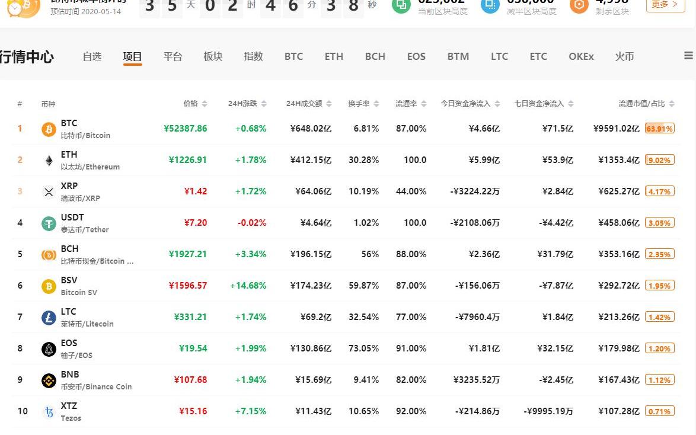Click the EOS turnover rate 73.05%
This screenshot has height=435, width=696.
tap(363, 348)
